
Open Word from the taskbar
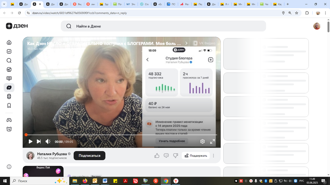[x=105, y=181]
